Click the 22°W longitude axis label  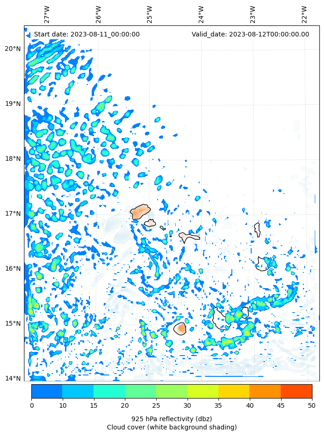[x=305, y=15]
